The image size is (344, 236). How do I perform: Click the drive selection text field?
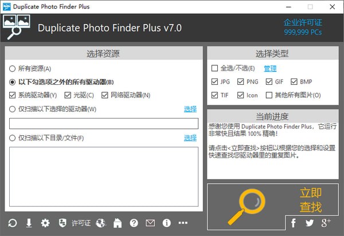(104, 123)
